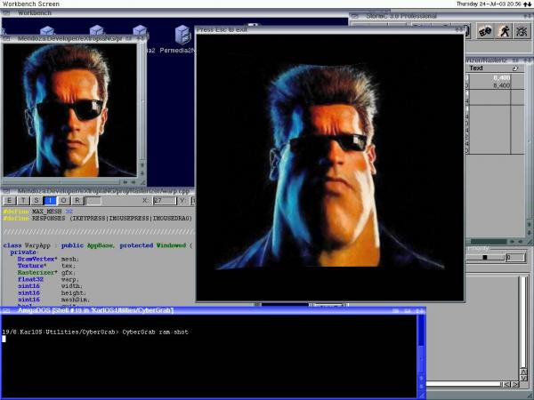Click the 'RESPONSES' define line in editor

click(98, 218)
